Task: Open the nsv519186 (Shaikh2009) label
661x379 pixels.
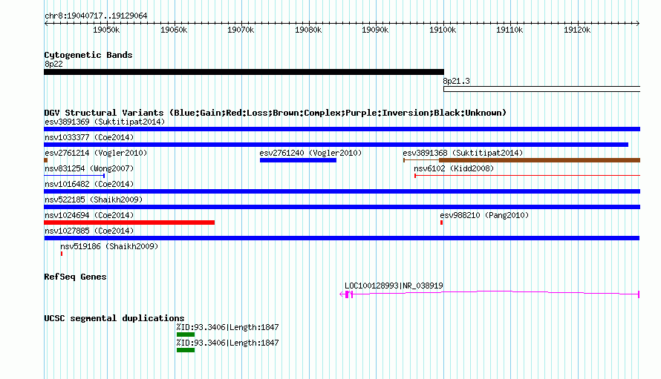Action: tap(109, 246)
